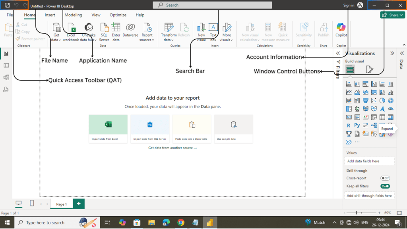Save the file from Quick Access Toolbar
The height and width of the screenshot is (229, 407).
coord(7,5)
